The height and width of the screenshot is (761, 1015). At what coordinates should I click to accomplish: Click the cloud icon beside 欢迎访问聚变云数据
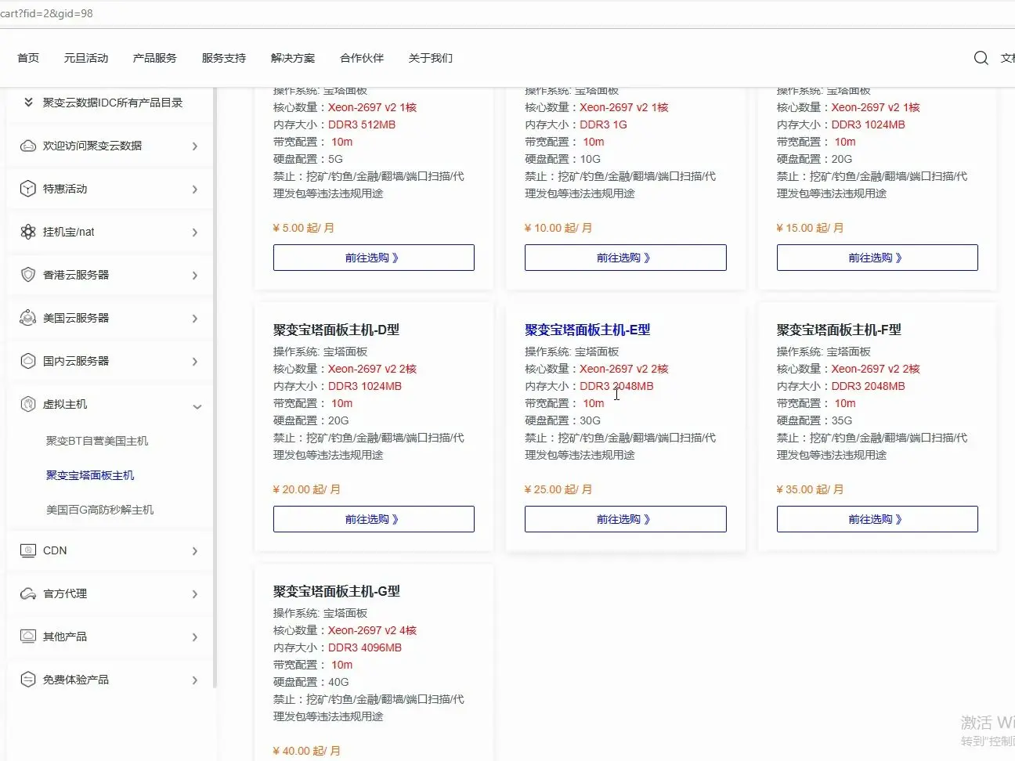point(28,146)
